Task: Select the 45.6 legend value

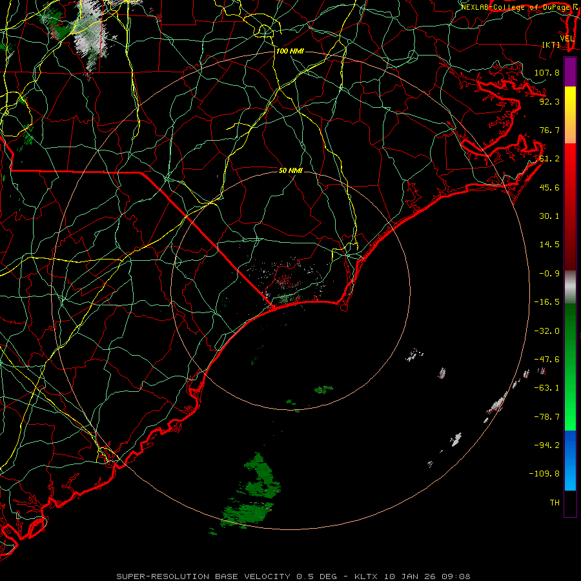Action: tap(549, 187)
